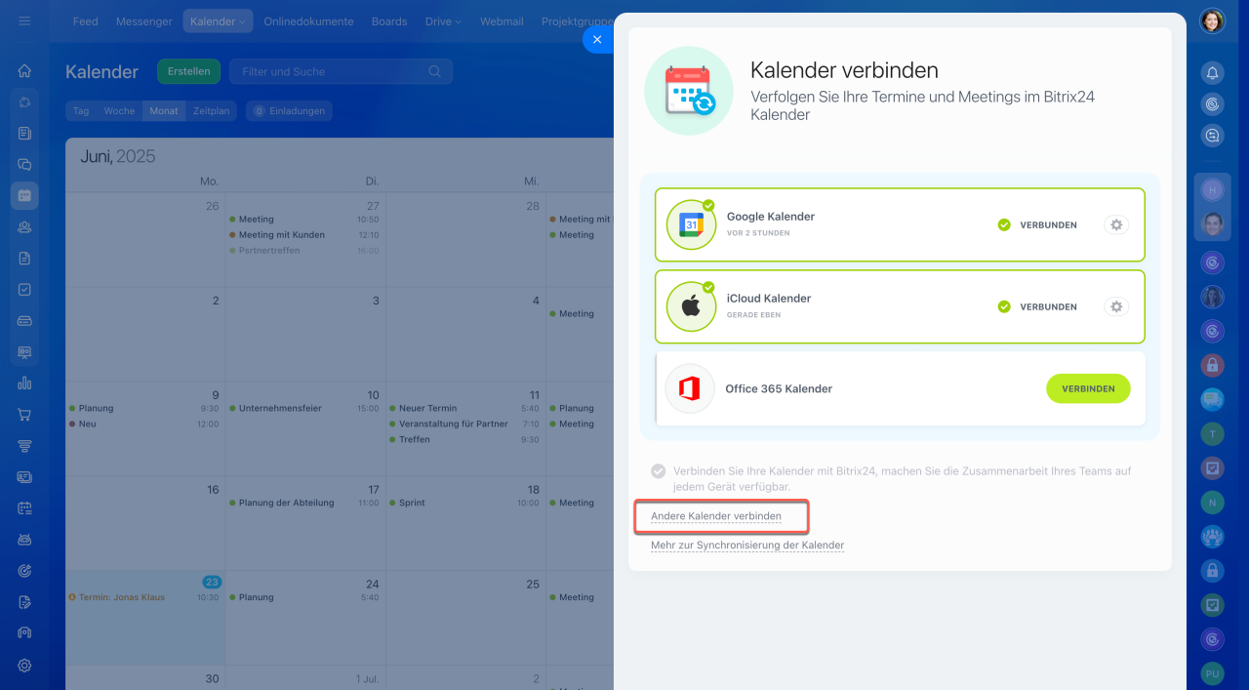
Task: Open the user profile avatar top right
Action: point(1212,20)
